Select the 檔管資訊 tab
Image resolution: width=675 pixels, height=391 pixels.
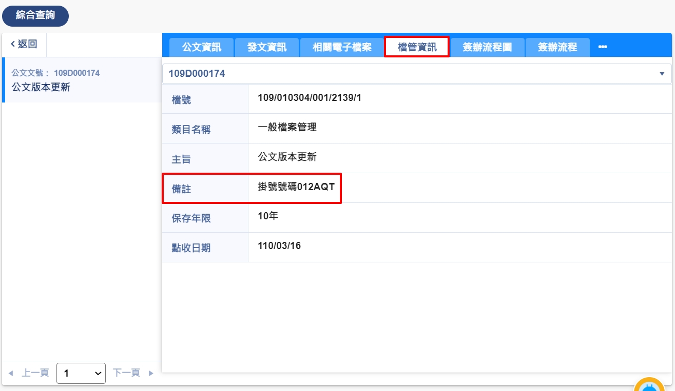(x=417, y=48)
